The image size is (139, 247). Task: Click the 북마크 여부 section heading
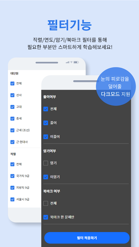pos(52,191)
